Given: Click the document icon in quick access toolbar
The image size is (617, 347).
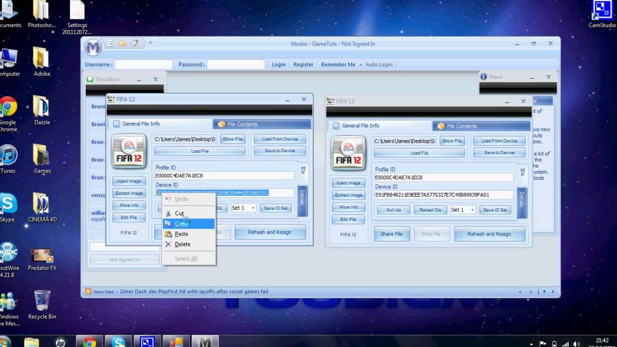Looking at the screenshot, I should [x=111, y=43].
